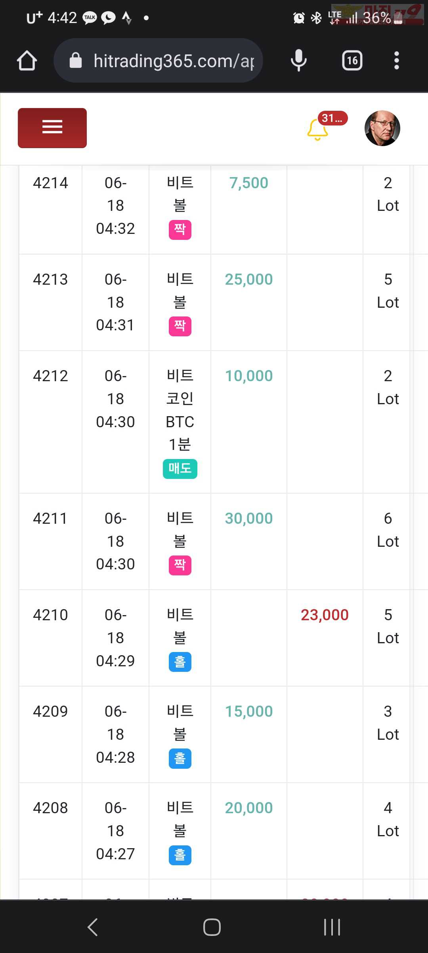Tap the blue 홀 badge in row 4208
The image size is (428, 953).
[180, 855]
